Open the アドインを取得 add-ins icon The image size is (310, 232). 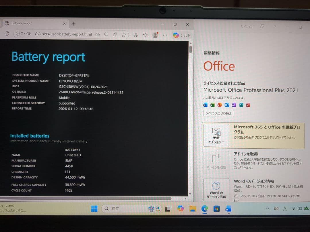coord(216,162)
